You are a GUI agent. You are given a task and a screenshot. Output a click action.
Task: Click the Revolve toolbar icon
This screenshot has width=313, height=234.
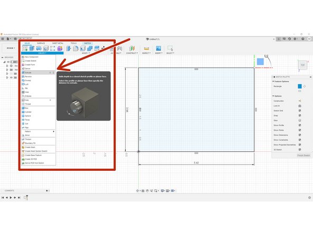click(x=39, y=48)
